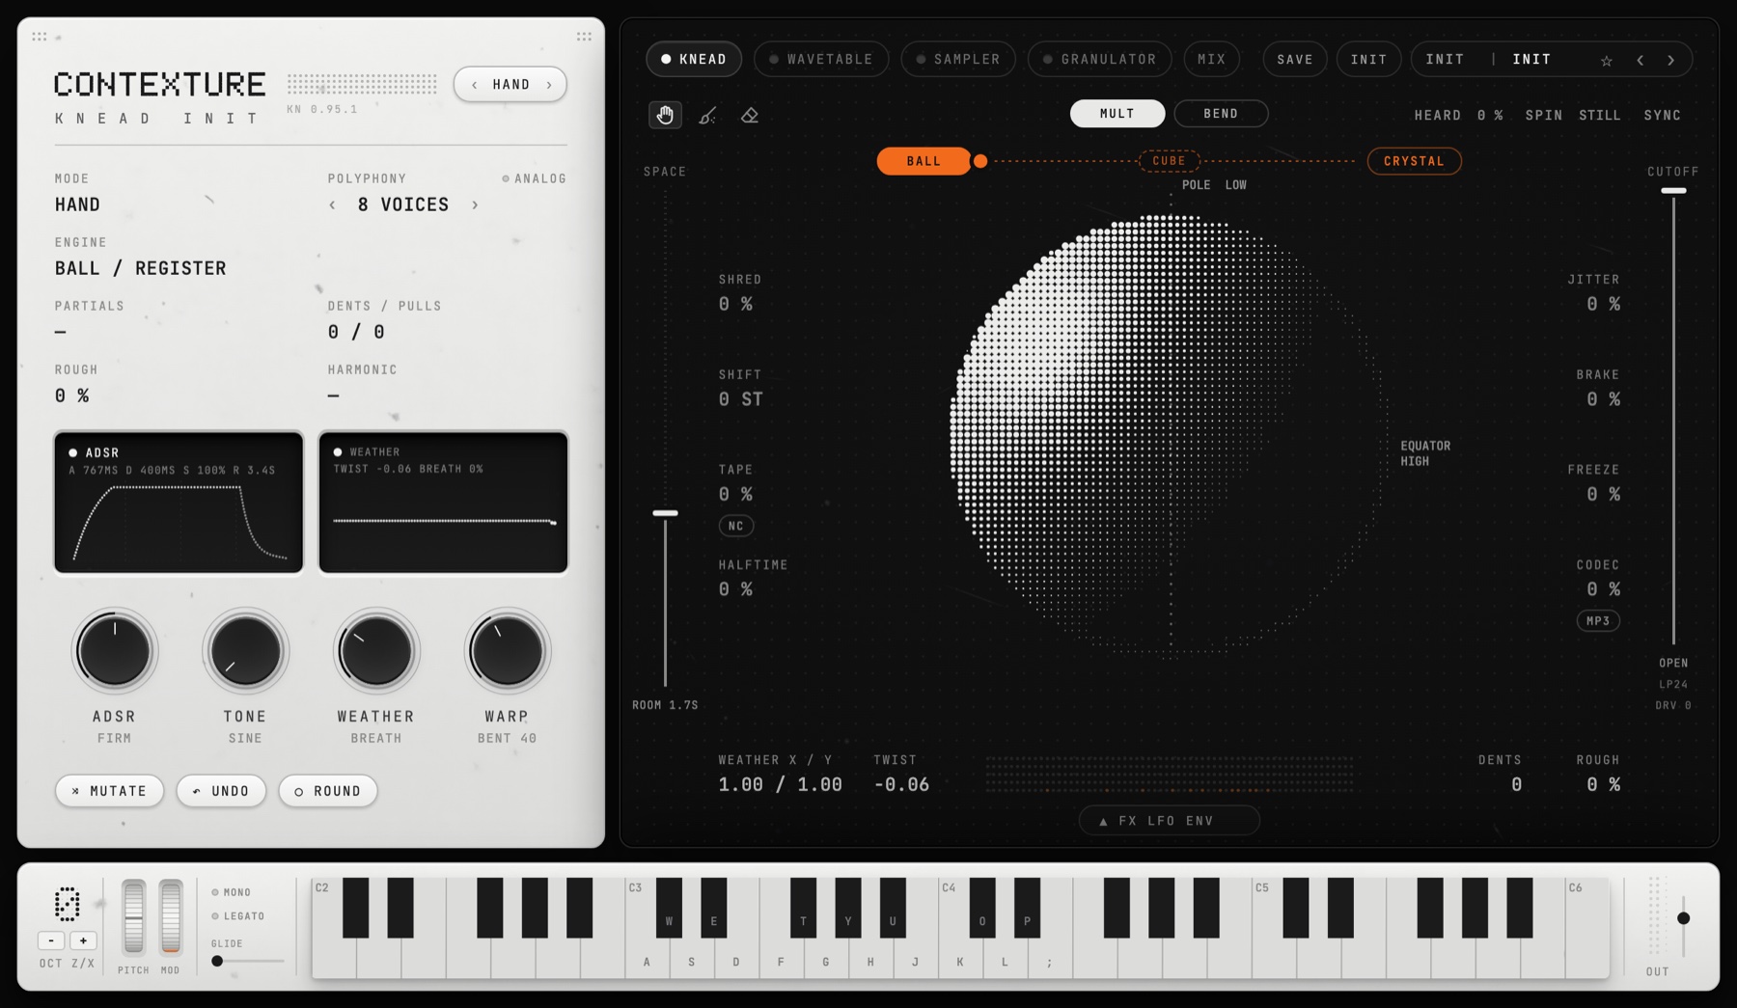Click the Warp knob

(507, 651)
